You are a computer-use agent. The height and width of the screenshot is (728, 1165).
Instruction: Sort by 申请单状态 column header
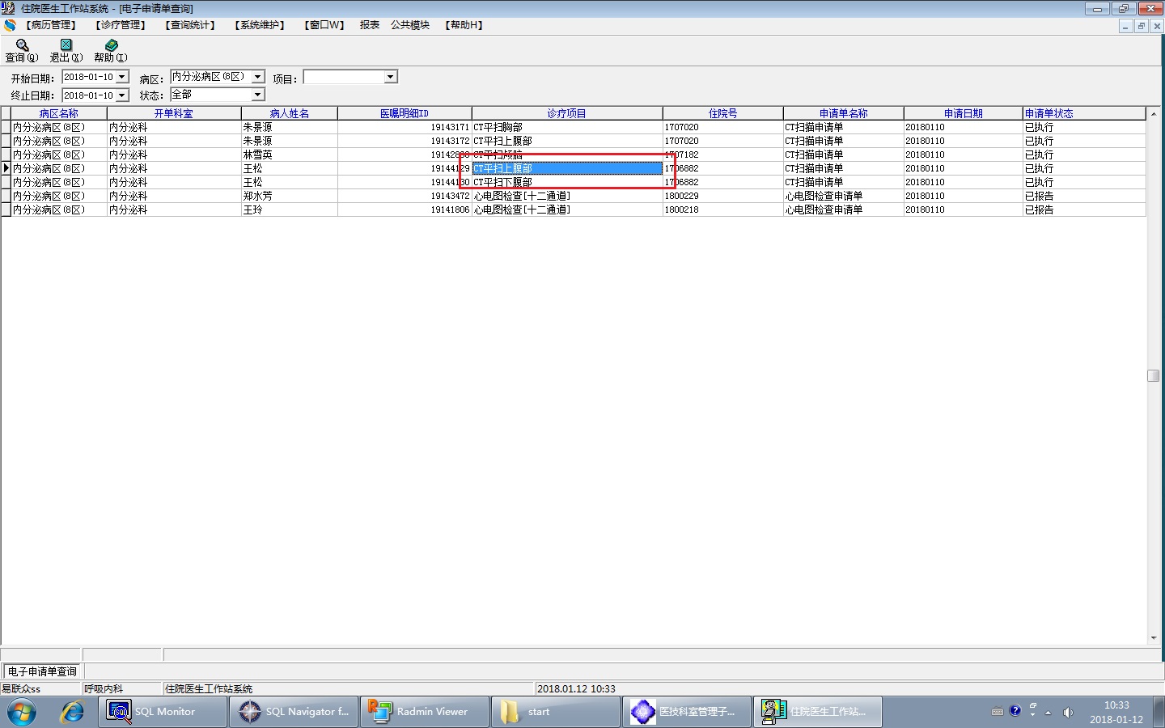tap(1085, 113)
